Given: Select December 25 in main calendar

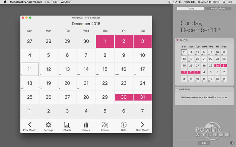Looking at the screenshot, I should point(30,97).
